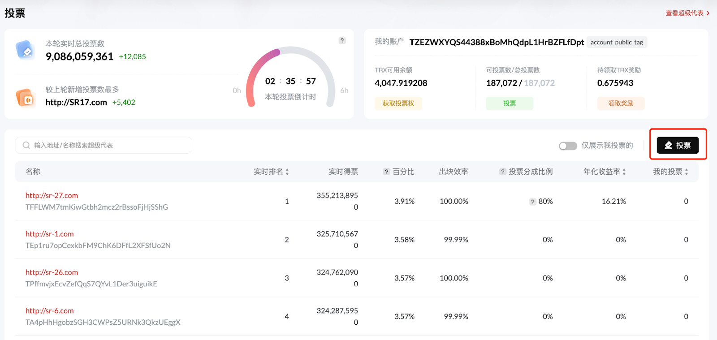Open http://sr-27.com link
Image resolution: width=717 pixels, height=340 pixels.
click(52, 195)
